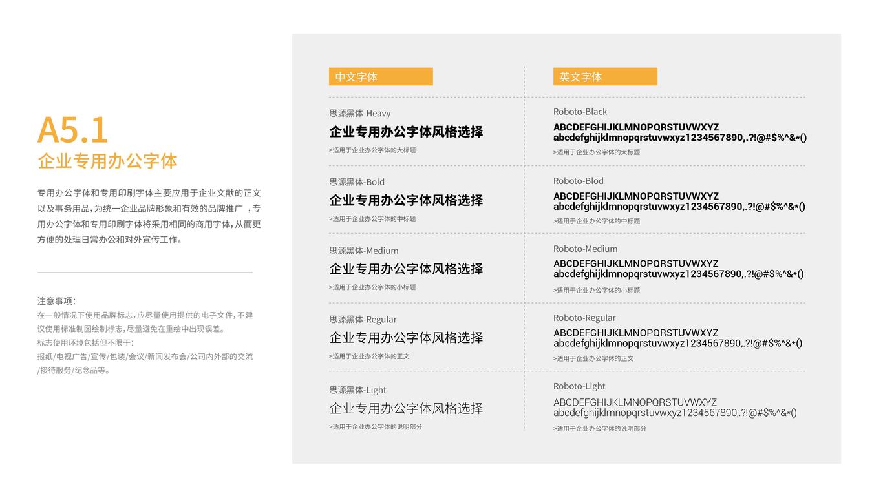
Task: Click the Roboto-Regular font name
Action: click(x=584, y=318)
